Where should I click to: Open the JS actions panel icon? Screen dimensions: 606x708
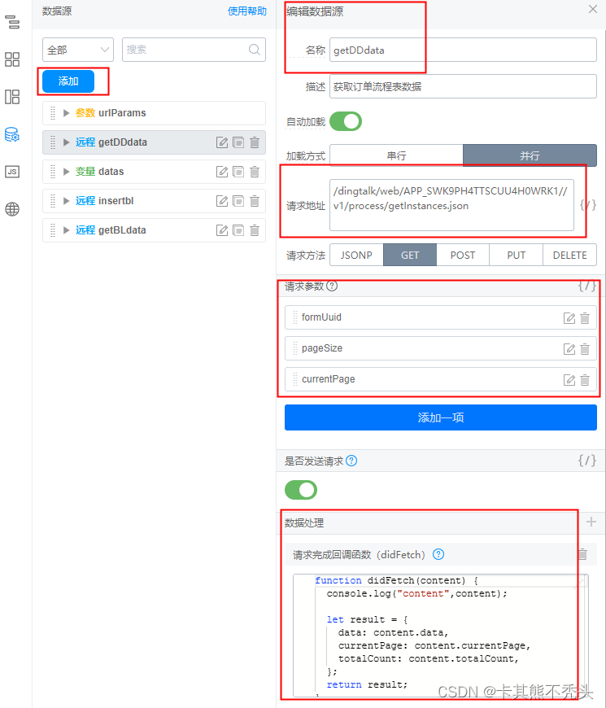point(12,172)
